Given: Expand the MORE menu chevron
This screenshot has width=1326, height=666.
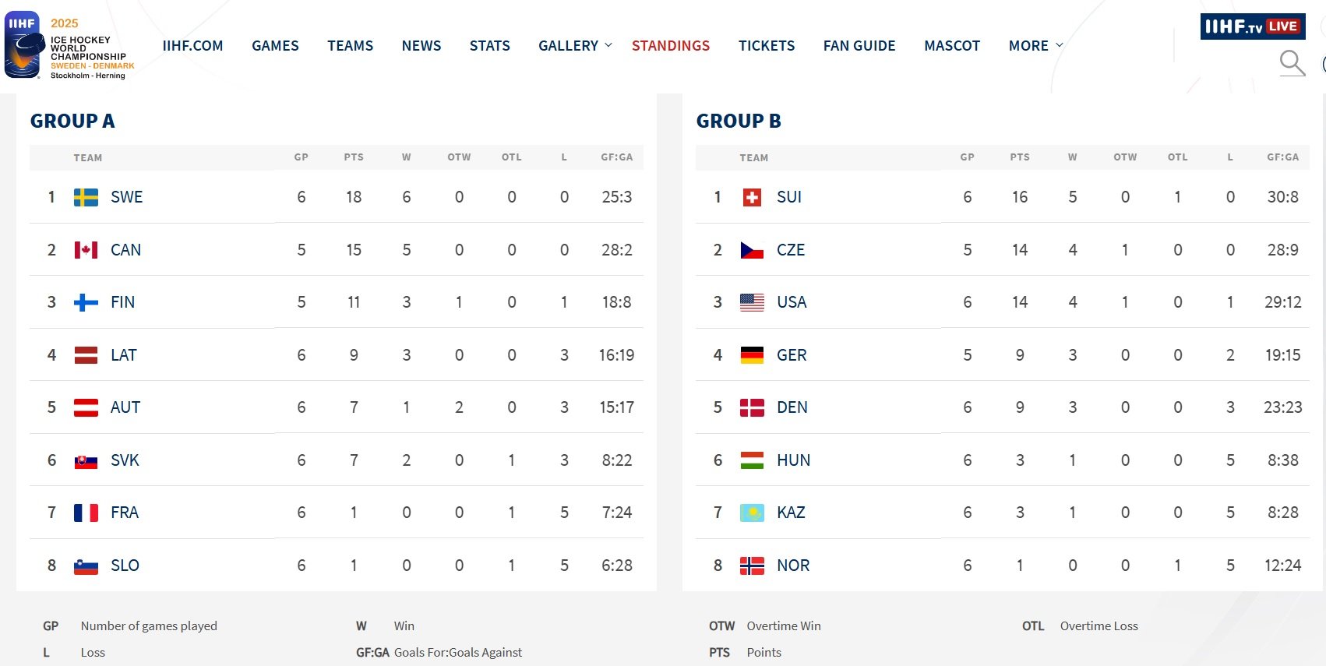Looking at the screenshot, I should point(1059,45).
